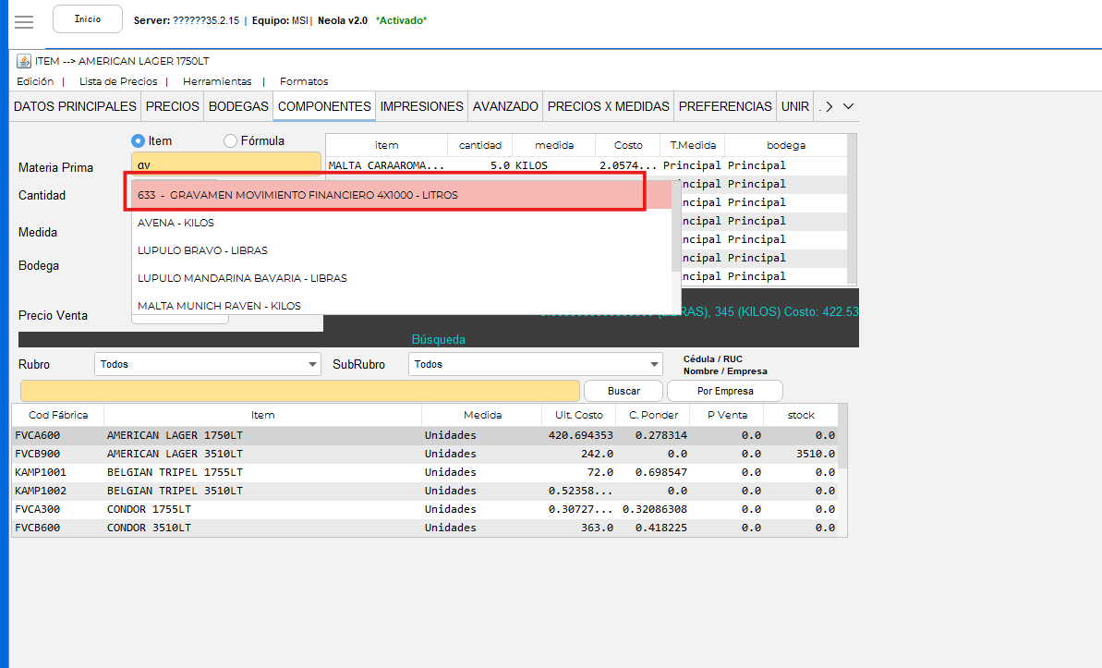Click the yellow search text field
Viewport: 1102px width, 668px height.
click(x=299, y=391)
